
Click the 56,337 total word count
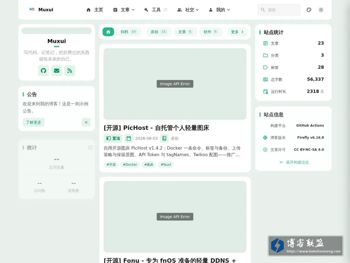(x=316, y=79)
